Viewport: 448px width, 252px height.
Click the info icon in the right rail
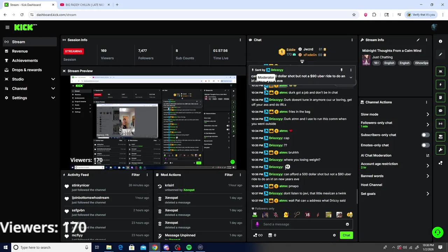click(440, 41)
